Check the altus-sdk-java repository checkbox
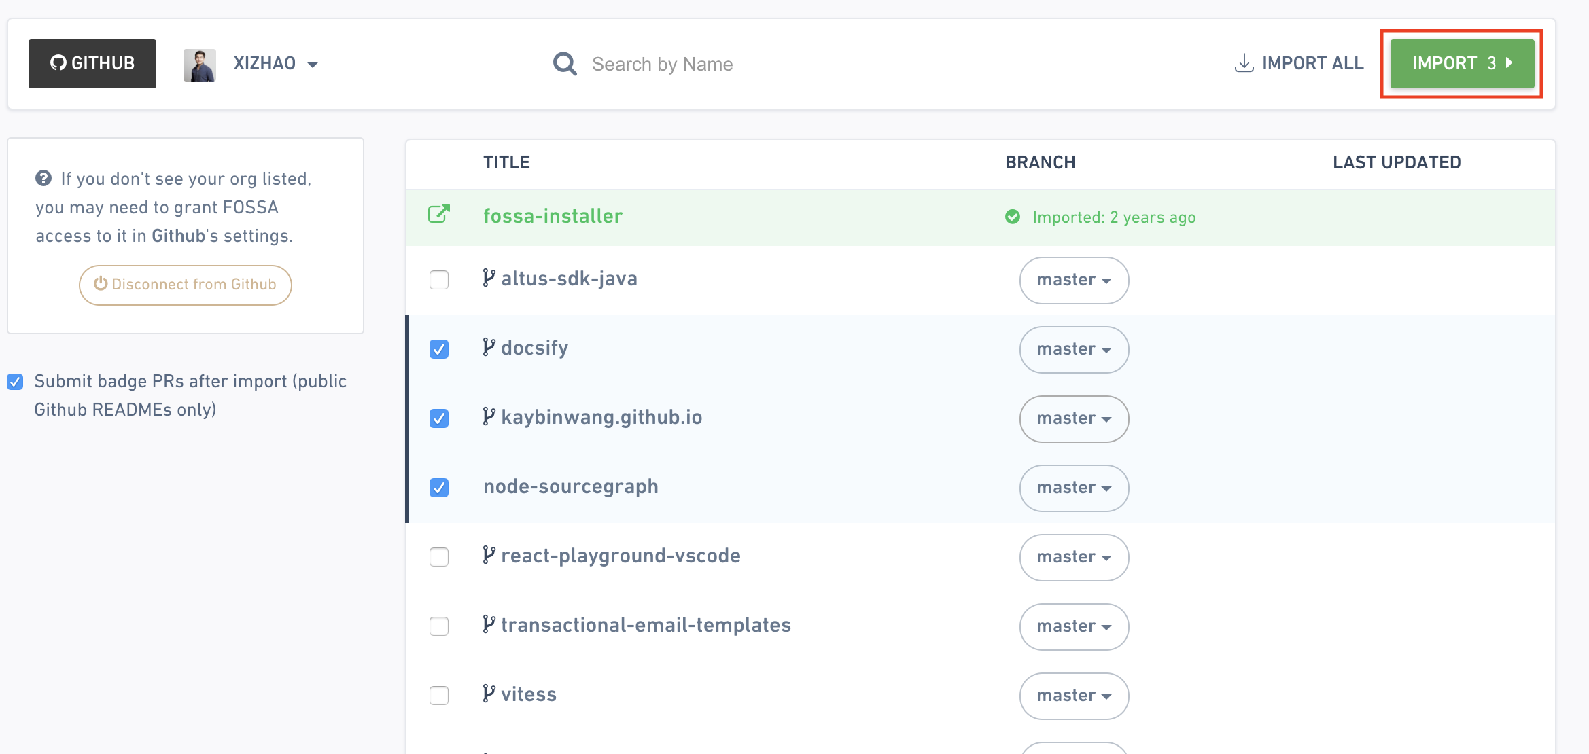 pyautogui.click(x=439, y=280)
